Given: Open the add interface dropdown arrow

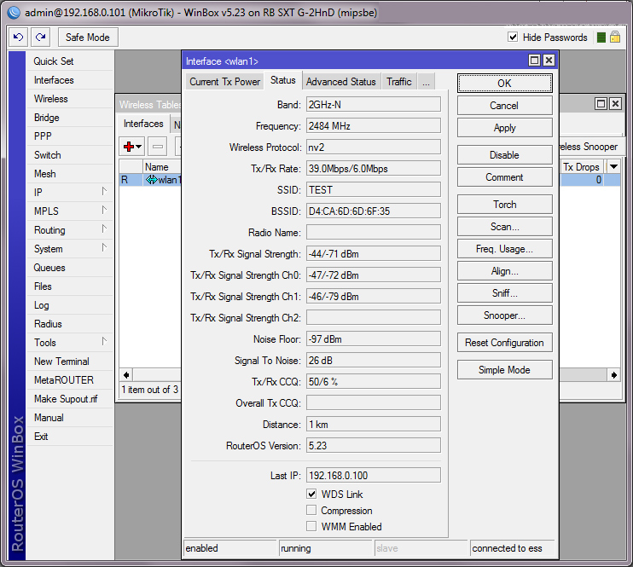Looking at the screenshot, I should [138, 147].
